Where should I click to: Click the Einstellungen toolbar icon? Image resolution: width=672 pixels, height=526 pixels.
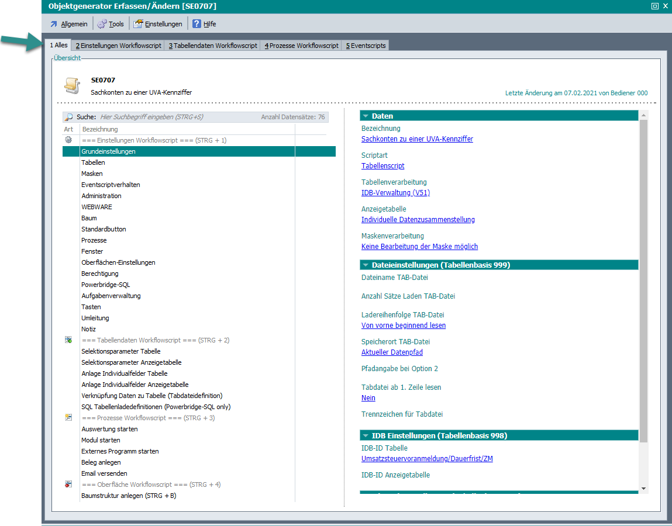pos(138,24)
